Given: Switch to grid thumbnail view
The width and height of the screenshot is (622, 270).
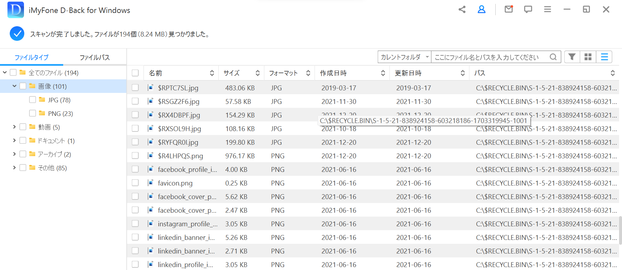Looking at the screenshot, I should click(x=588, y=57).
